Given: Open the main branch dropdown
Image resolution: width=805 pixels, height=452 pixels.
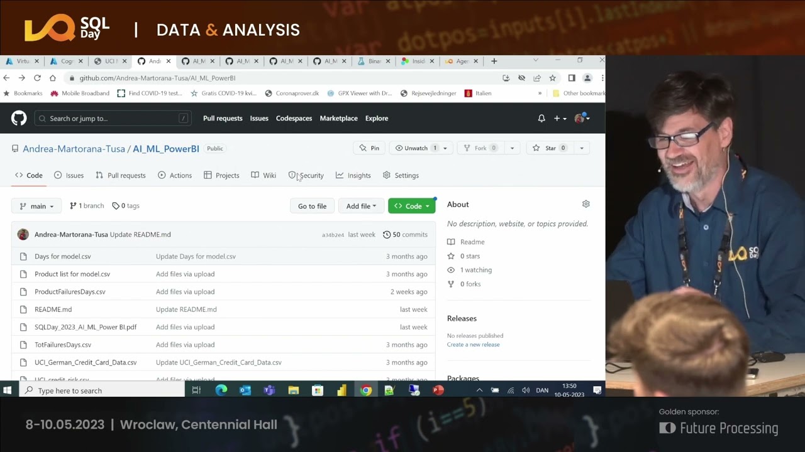Looking at the screenshot, I should pyautogui.click(x=36, y=206).
